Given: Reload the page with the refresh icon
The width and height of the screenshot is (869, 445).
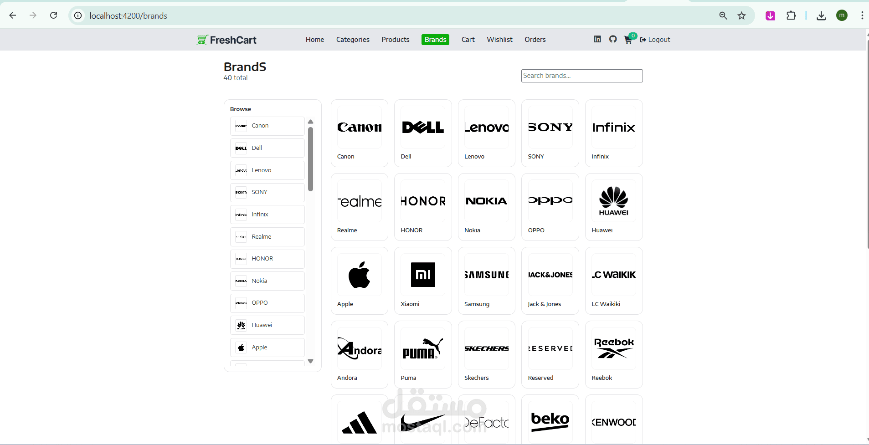Looking at the screenshot, I should (54, 15).
